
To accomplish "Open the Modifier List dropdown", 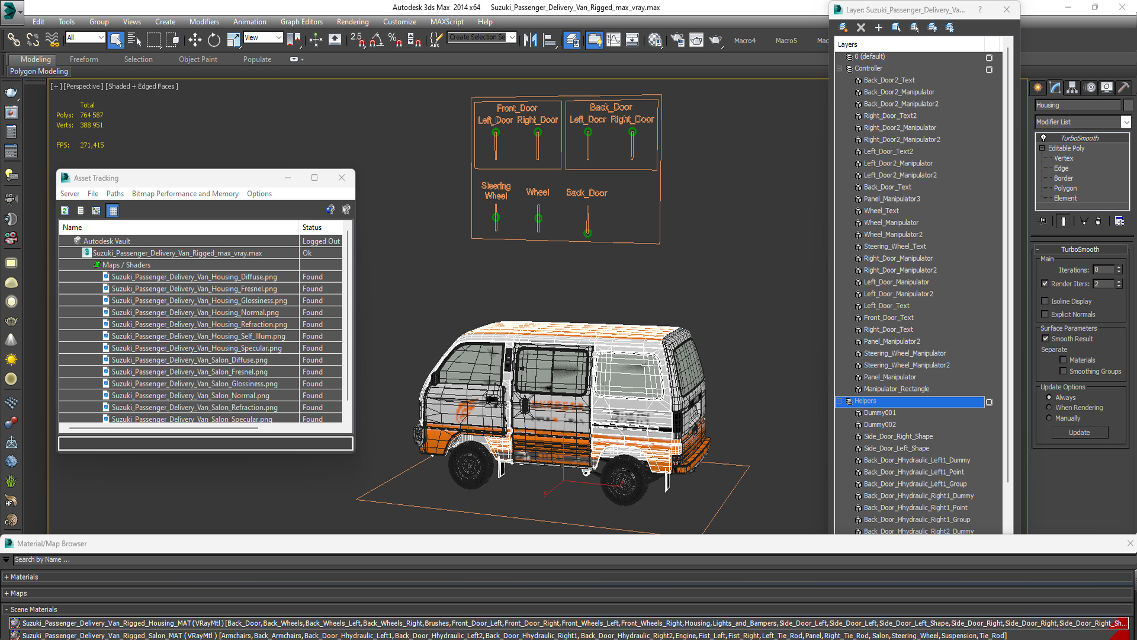I will [x=1126, y=121].
